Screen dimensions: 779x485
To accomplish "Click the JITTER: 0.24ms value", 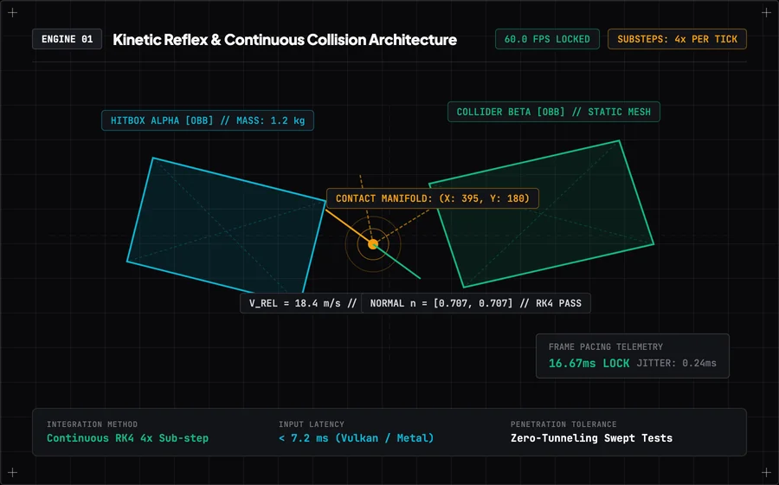I will click(x=677, y=363).
